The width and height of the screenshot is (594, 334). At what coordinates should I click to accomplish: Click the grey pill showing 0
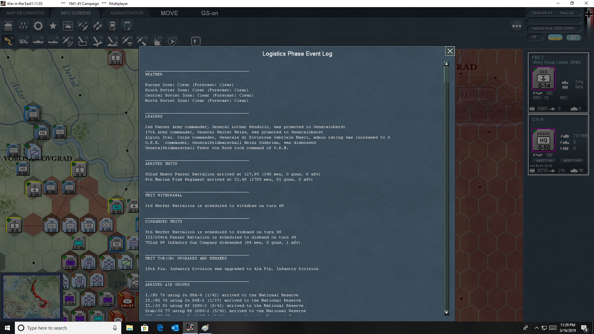pyautogui.click(x=573, y=37)
